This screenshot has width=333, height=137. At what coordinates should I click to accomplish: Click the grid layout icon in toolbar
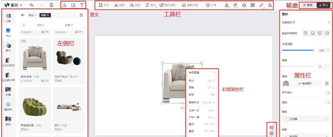253,5
